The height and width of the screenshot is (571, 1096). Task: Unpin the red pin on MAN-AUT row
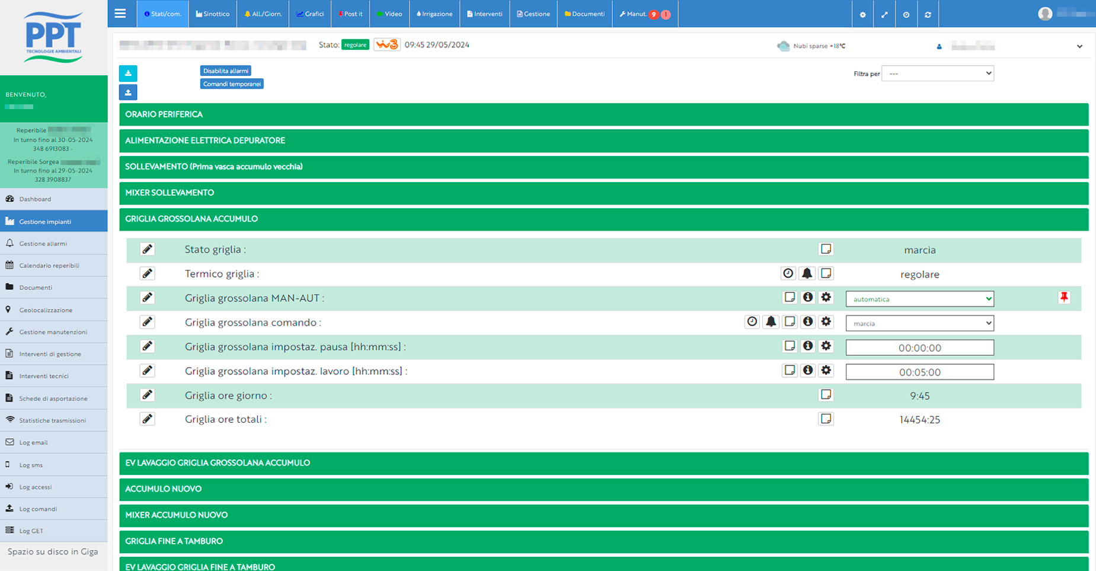point(1064,298)
